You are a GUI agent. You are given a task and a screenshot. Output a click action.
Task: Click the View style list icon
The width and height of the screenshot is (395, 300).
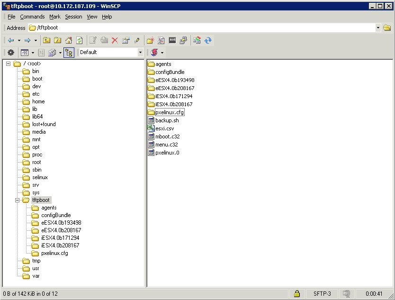pyautogui.click(x=25, y=53)
